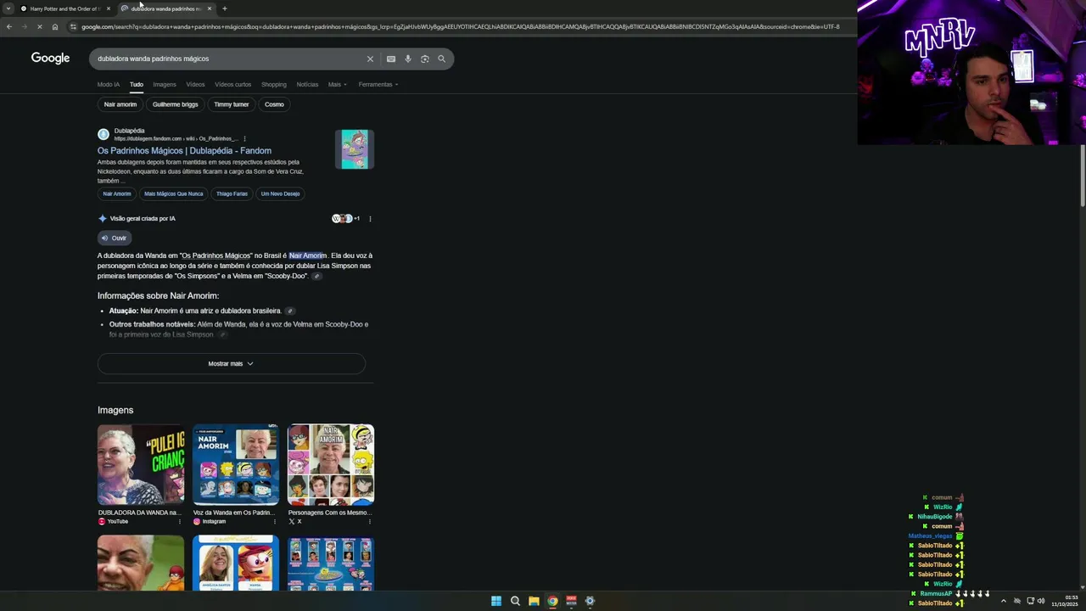Open the Um Novo Desejo sitelink
This screenshot has height=611, width=1086.
click(280, 193)
